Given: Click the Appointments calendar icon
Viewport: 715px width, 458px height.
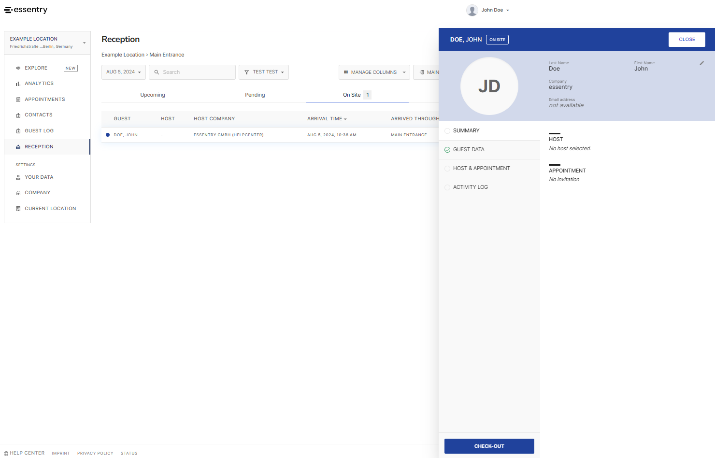Looking at the screenshot, I should 18,100.
